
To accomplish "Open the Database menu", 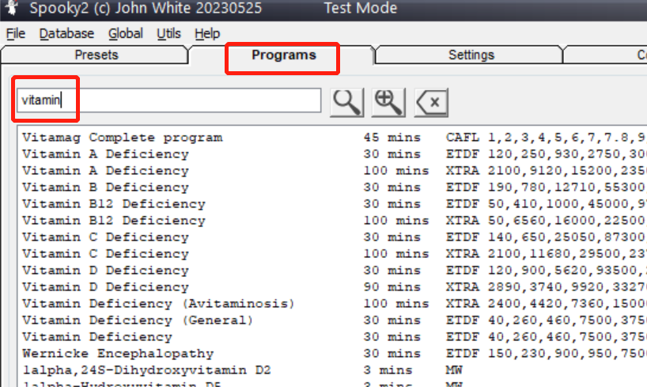I will (x=66, y=33).
